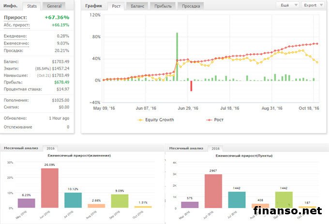
Task: Show the Просадка chart tab
Action: tap(190, 6)
